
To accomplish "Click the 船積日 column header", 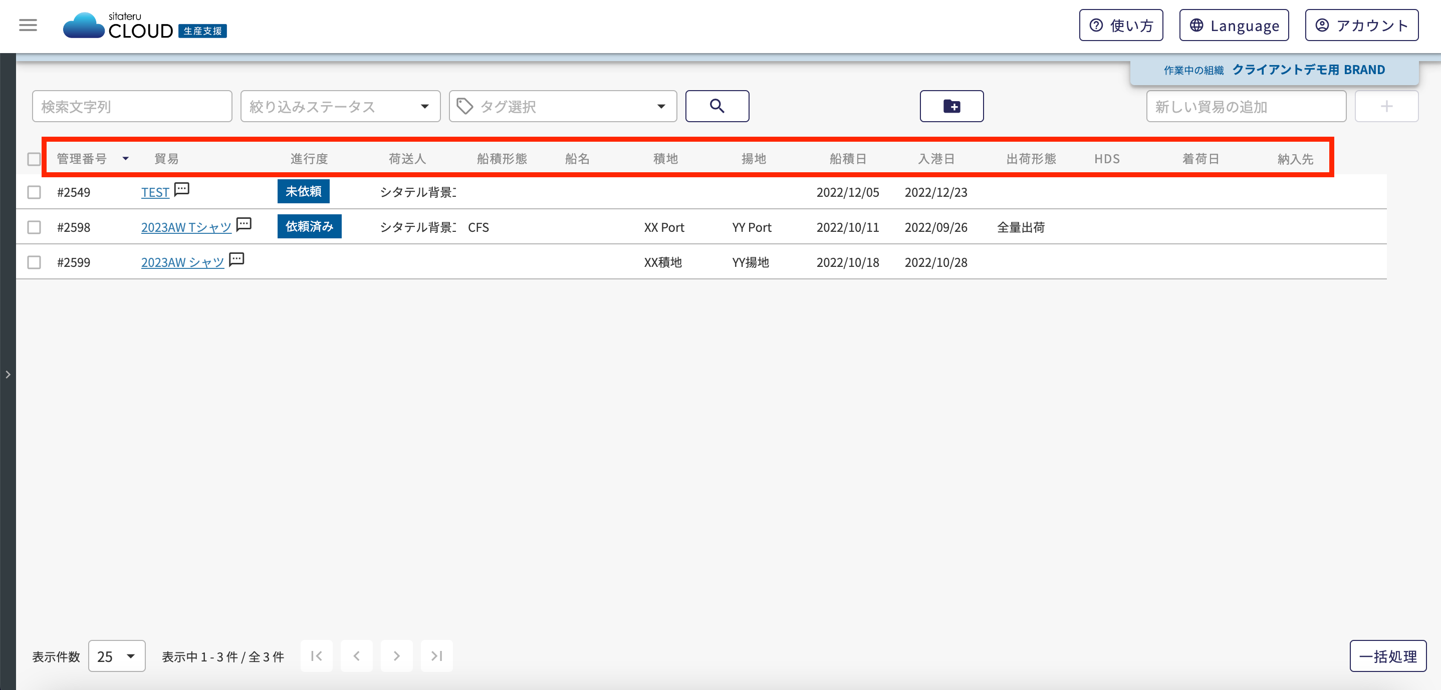I will point(849,159).
